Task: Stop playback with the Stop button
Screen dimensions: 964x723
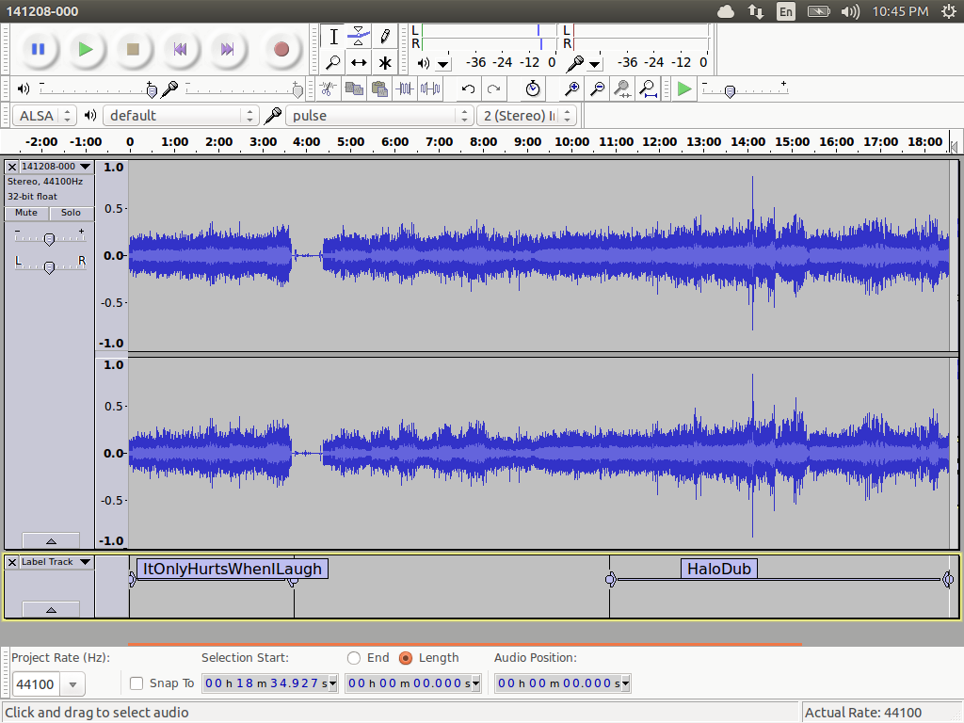Action: pyautogui.click(x=133, y=49)
